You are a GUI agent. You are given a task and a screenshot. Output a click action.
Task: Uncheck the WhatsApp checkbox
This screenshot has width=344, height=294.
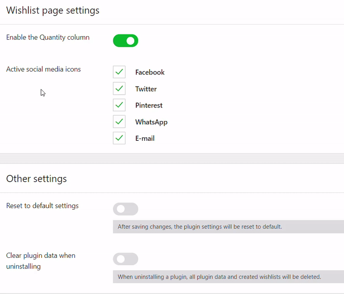click(119, 121)
